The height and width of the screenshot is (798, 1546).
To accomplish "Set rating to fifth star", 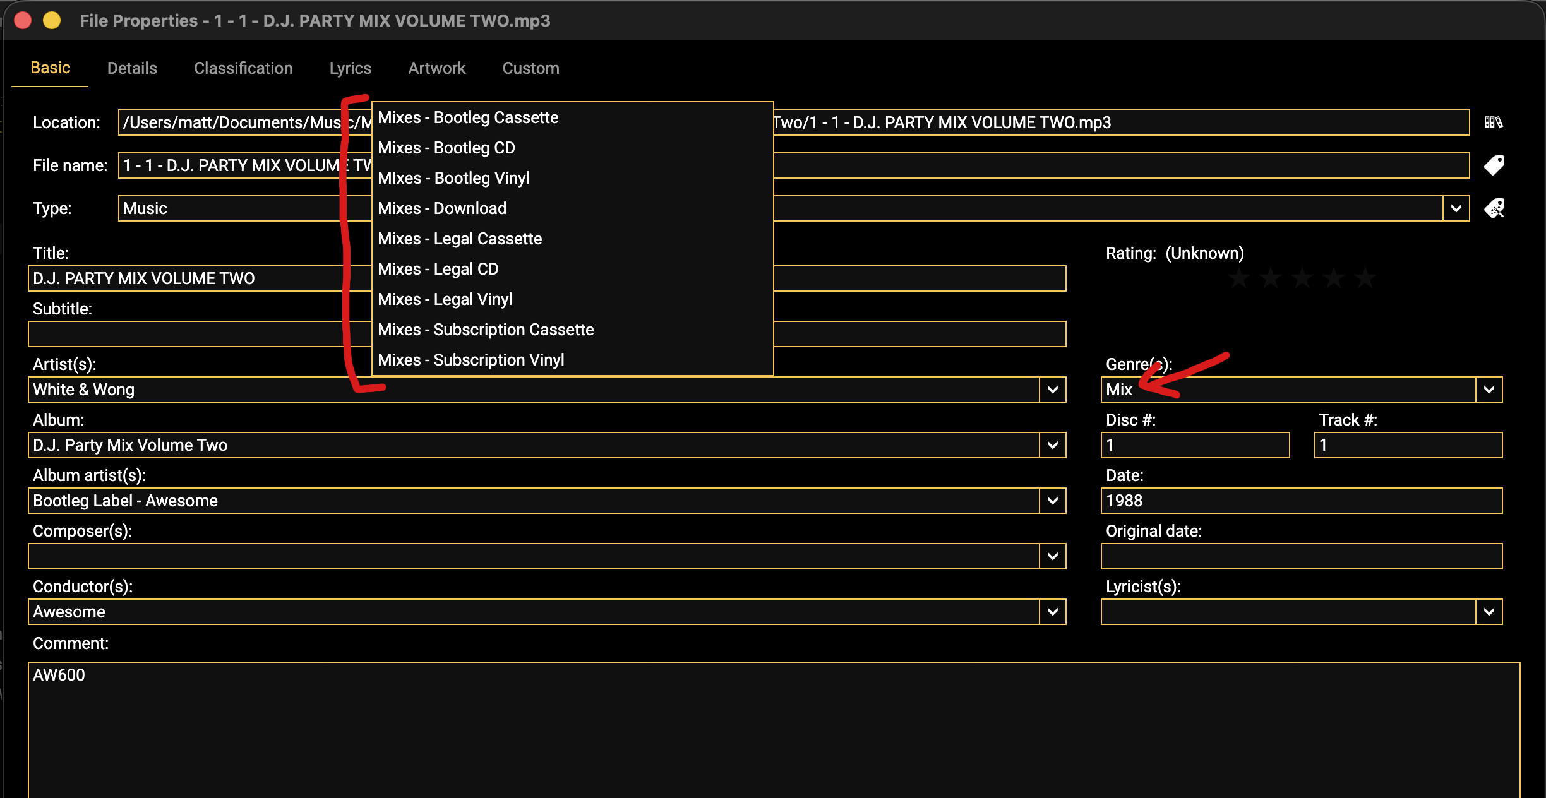I will pyautogui.click(x=1365, y=278).
